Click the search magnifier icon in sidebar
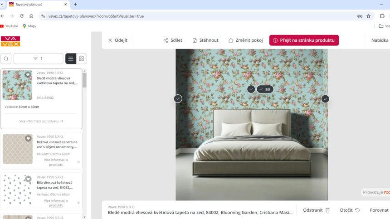 coord(6,58)
